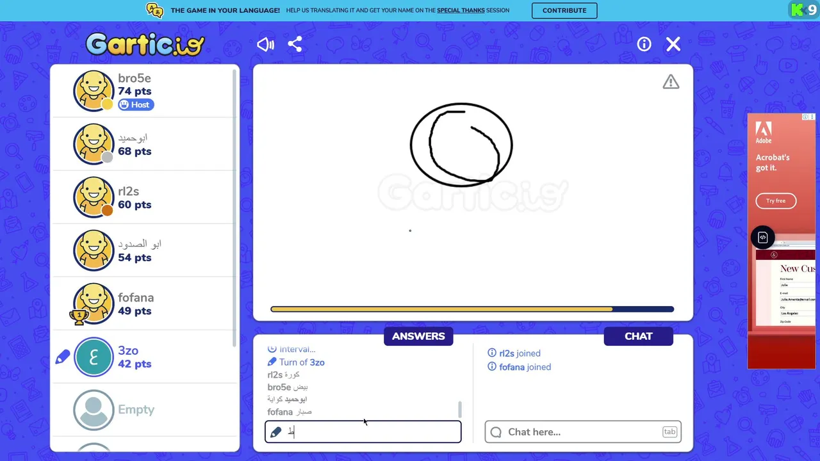Image resolution: width=820 pixels, height=461 pixels.
Task: Click 'Try free' in the Adobe ad
Action: 776,201
